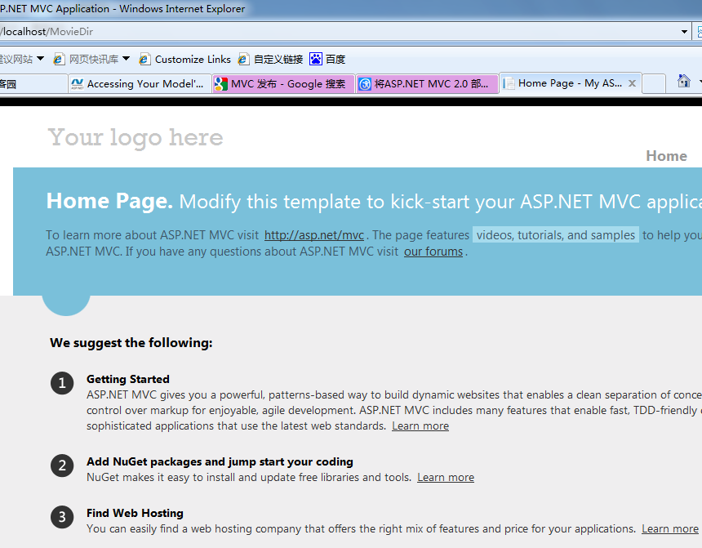Click the Find Web Hosting heading
Screen dimensions: 702x548
pos(135,513)
